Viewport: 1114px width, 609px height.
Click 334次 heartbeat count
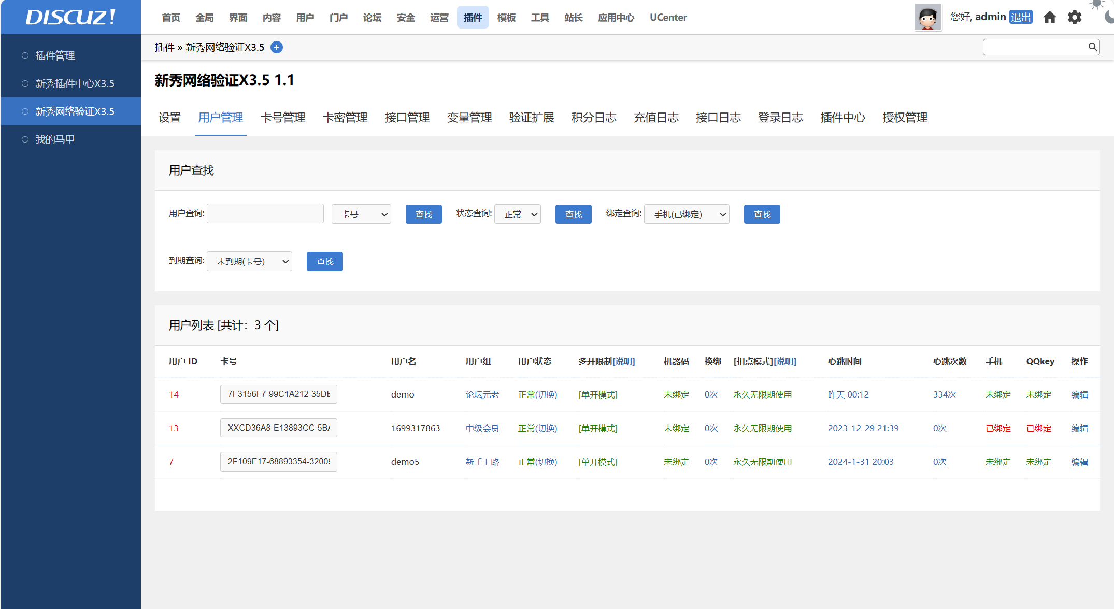[945, 394]
